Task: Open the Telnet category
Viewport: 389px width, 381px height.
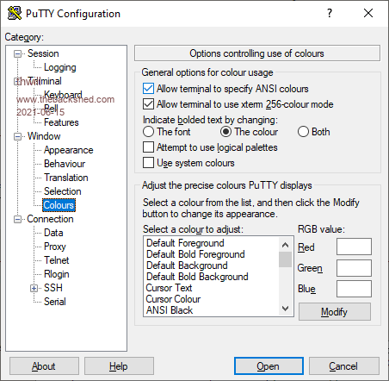Action: 57,260
